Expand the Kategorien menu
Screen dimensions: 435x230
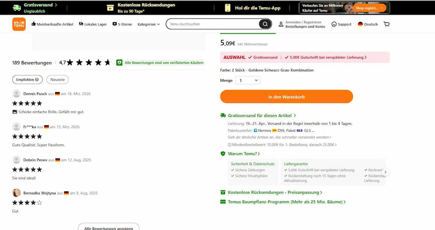click(149, 24)
